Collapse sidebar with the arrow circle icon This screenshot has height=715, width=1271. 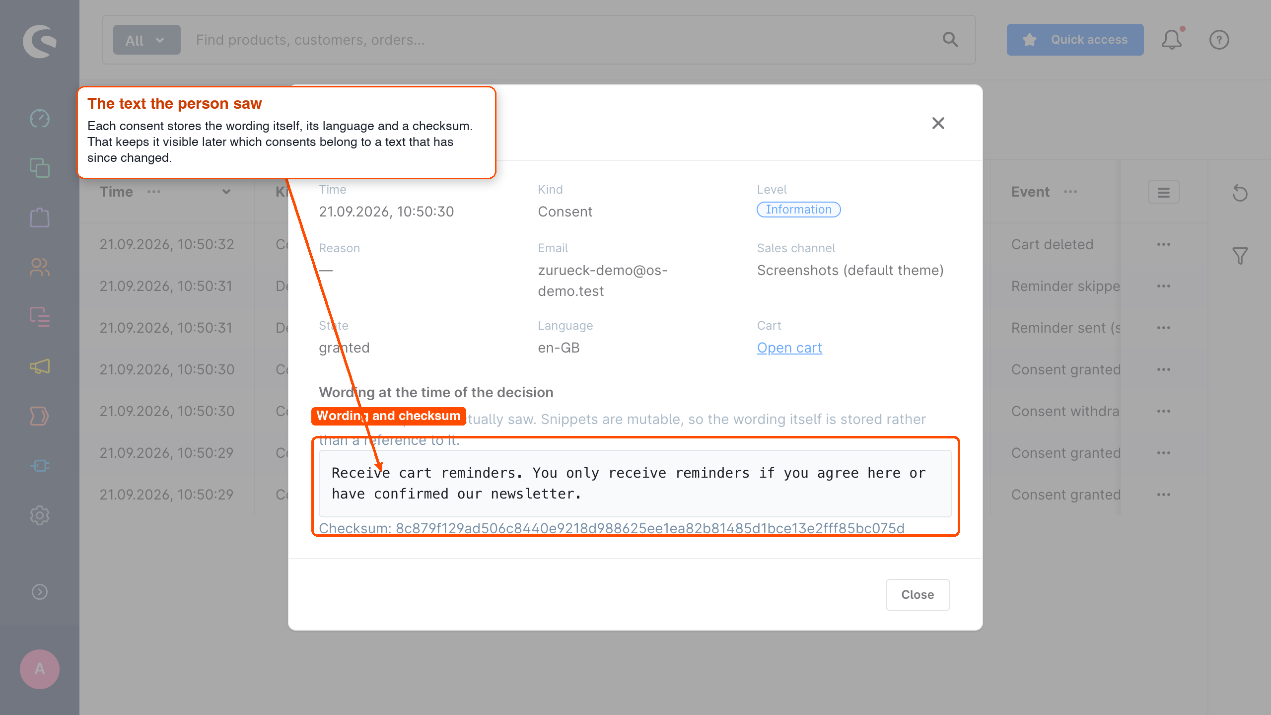pos(40,592)
